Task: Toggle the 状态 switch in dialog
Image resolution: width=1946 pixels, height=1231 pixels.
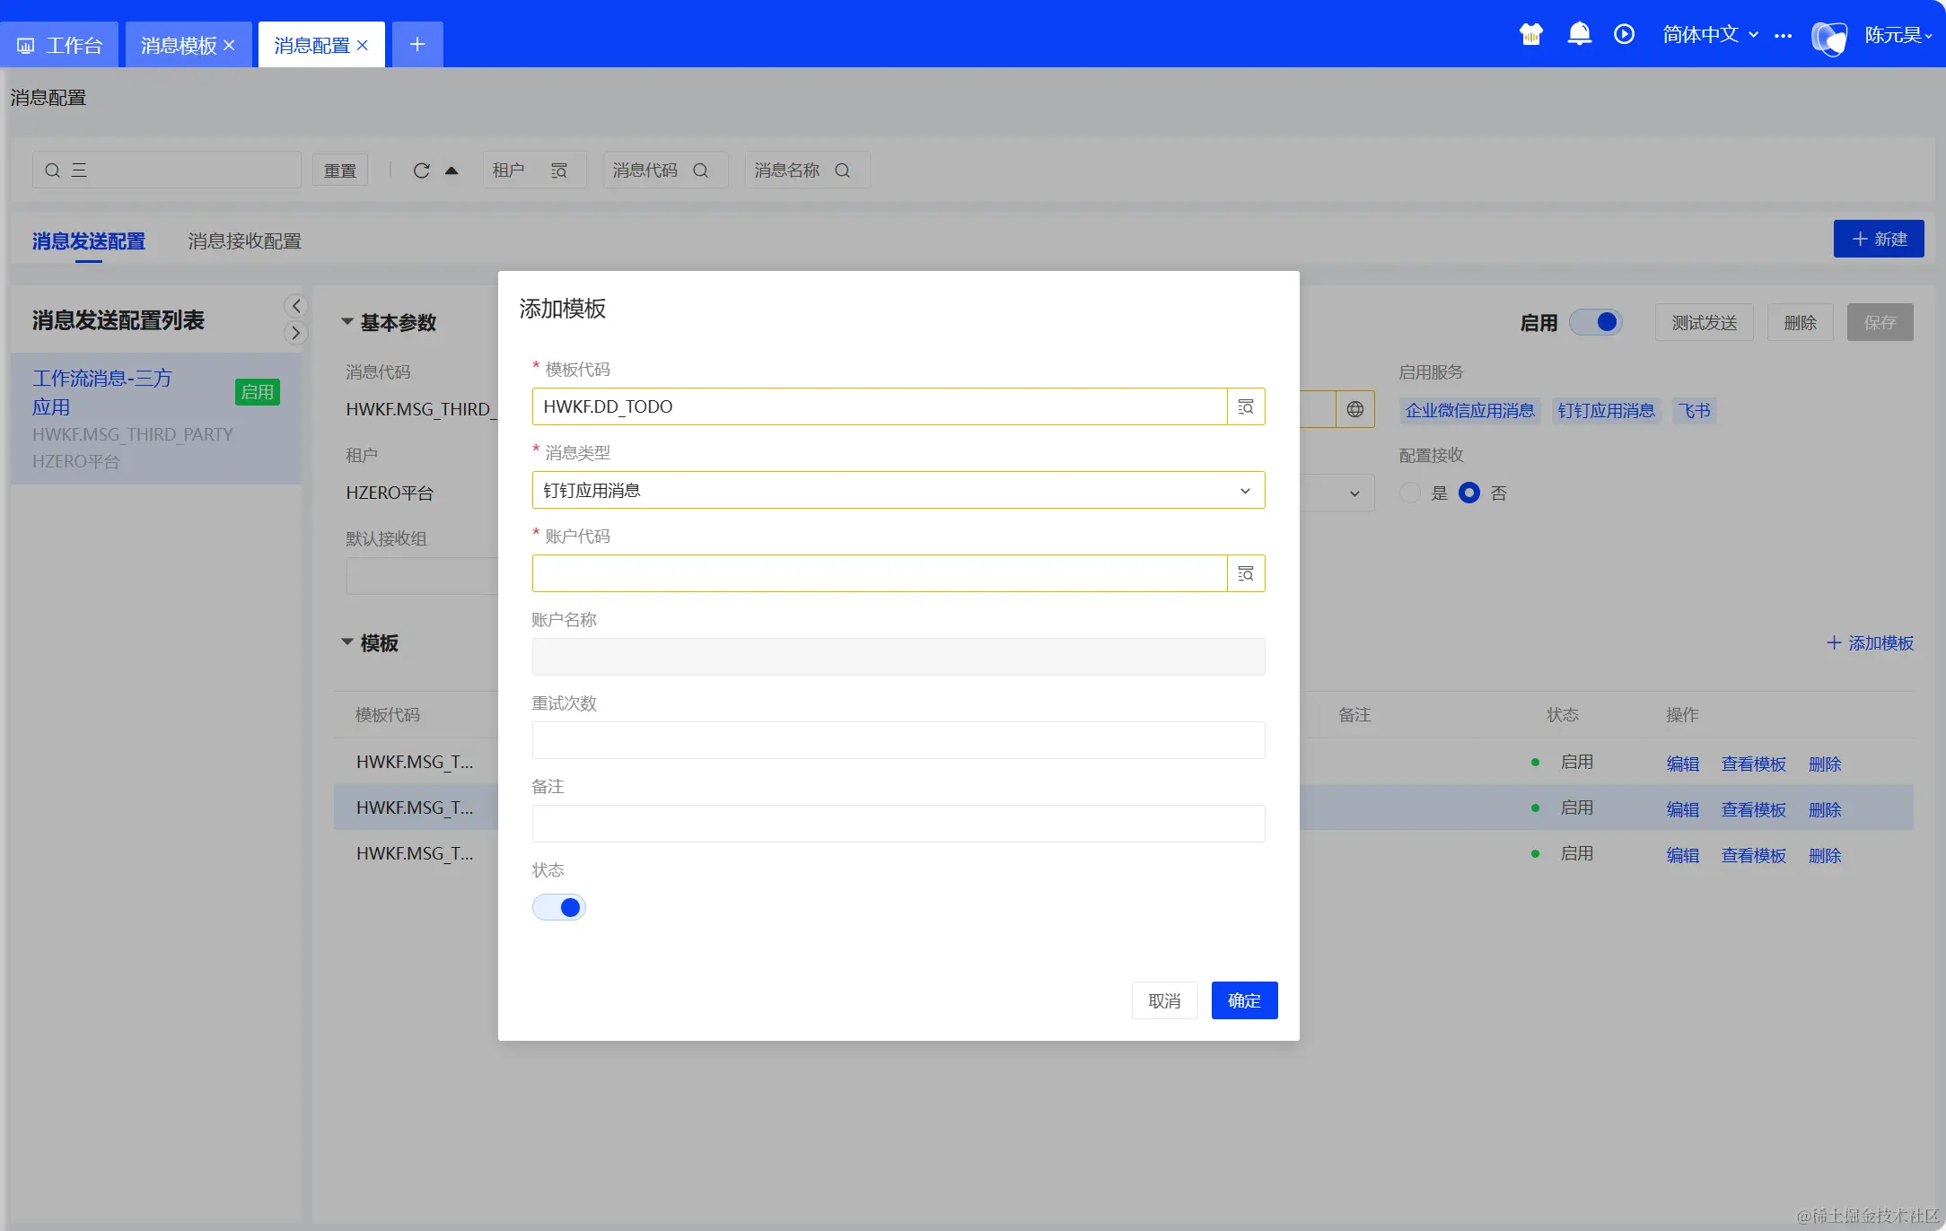Action: point(558,908)
